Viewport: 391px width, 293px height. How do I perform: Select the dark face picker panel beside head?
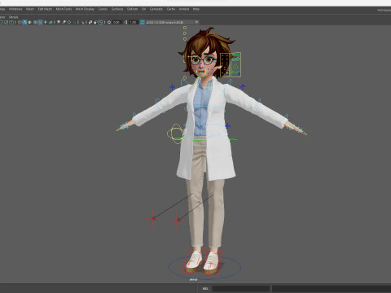point(225,65)
